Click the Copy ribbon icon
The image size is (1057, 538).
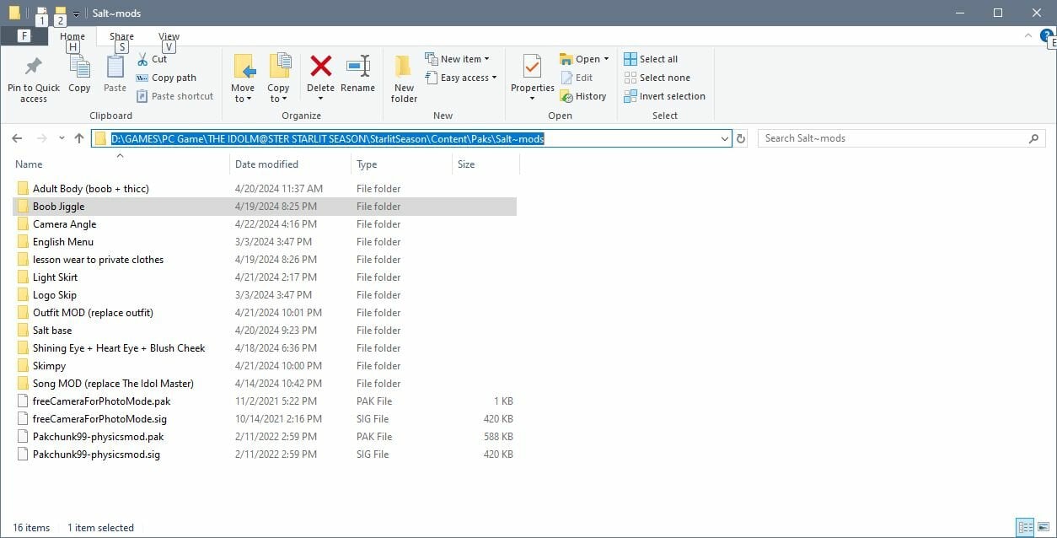pyautogui.click(x=79, y=74)
